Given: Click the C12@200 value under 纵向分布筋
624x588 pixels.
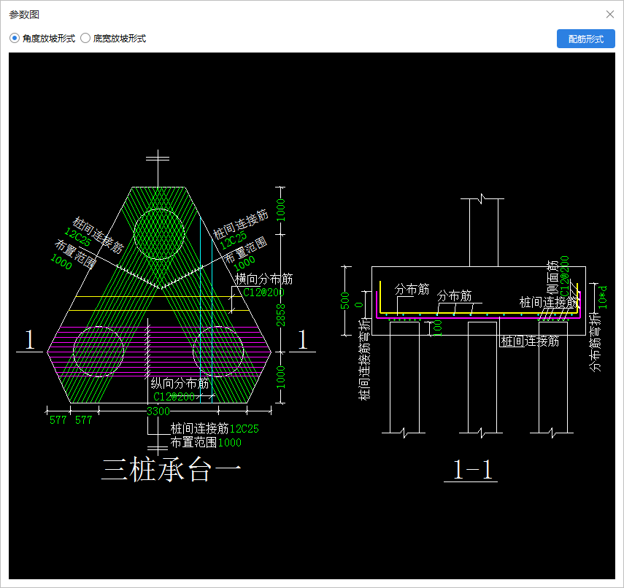Looking at the screenshot, I should pos(174,397).
